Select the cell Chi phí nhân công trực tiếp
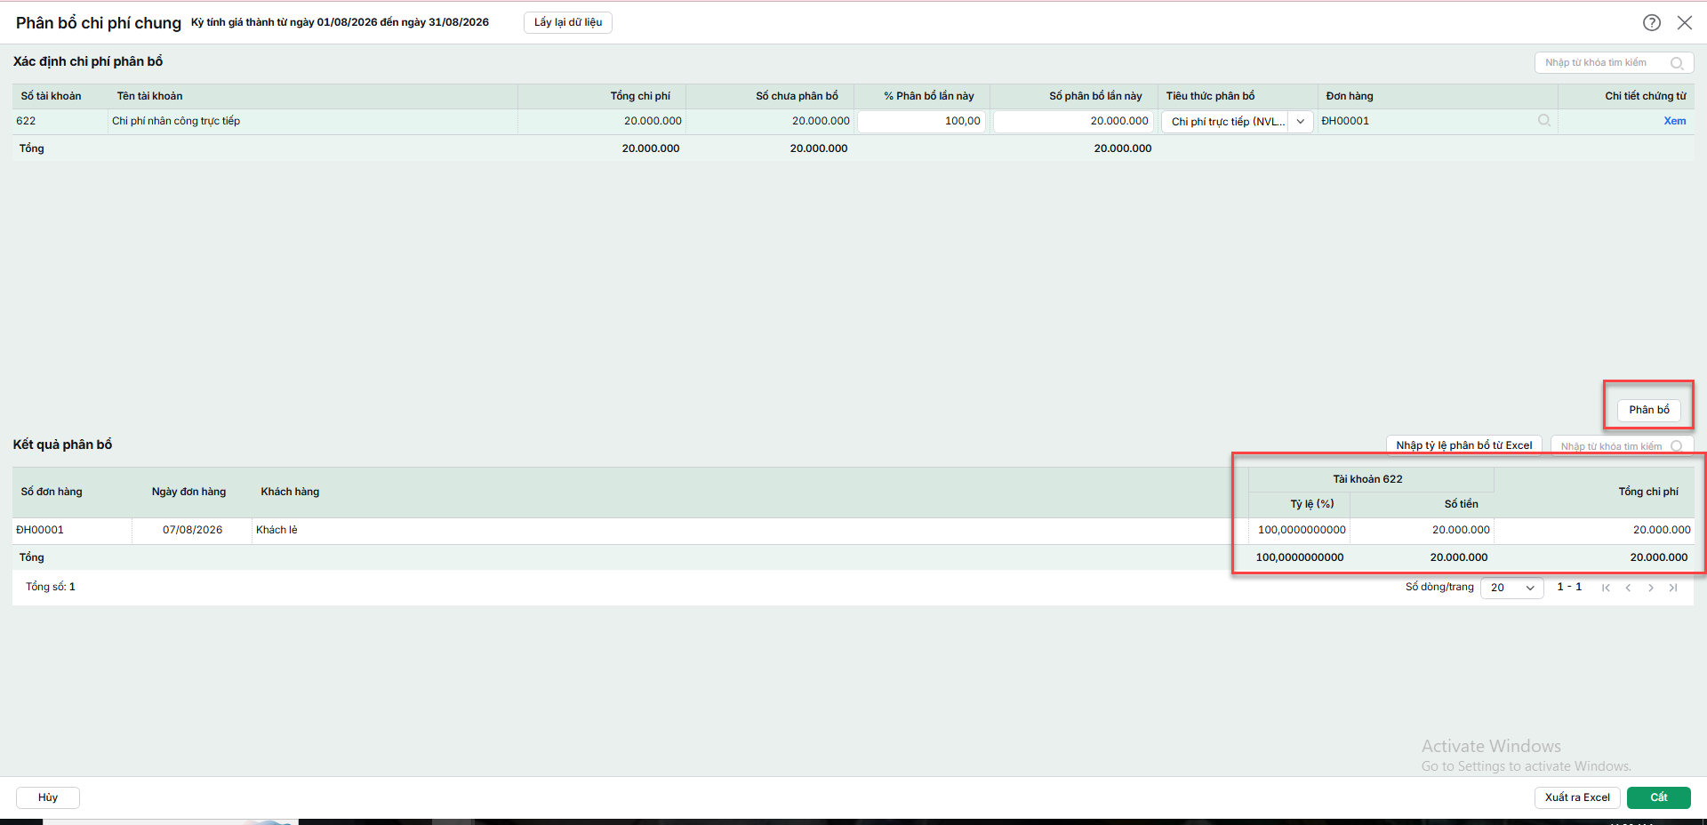The image size is (1707, 825). [x=313, y=121]
